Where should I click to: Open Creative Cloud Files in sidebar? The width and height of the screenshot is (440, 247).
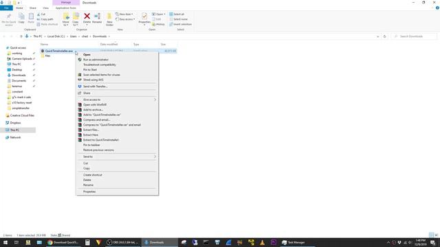[x=22, y=115]
